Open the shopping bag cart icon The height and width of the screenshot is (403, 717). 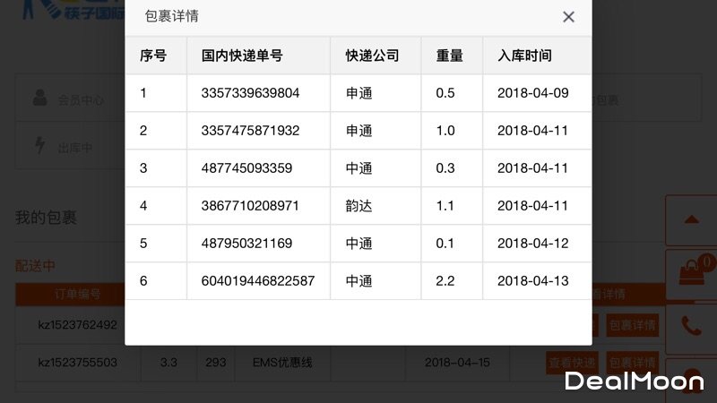click(x=691, y=272)
